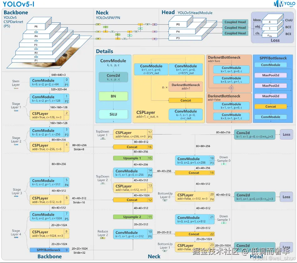Click the "DarknetBottleneck add=False" heading
The image size is (297, 263).
(x=224, y=98)
